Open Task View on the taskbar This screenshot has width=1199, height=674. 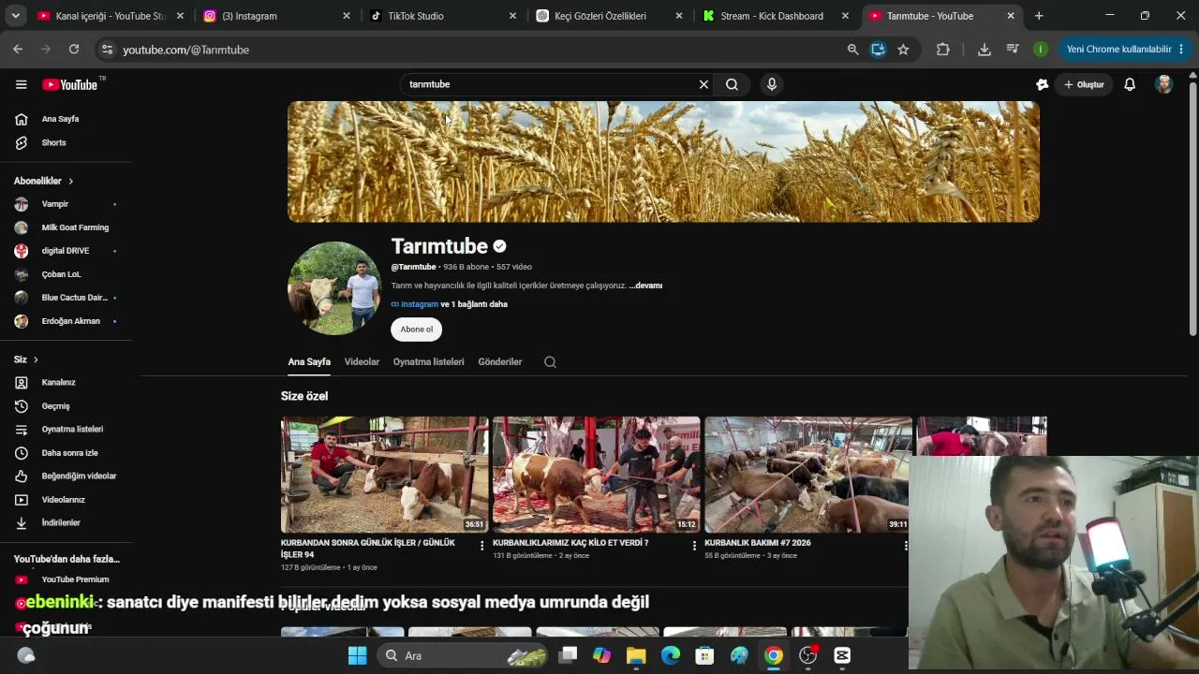click(x=568, y=655)
